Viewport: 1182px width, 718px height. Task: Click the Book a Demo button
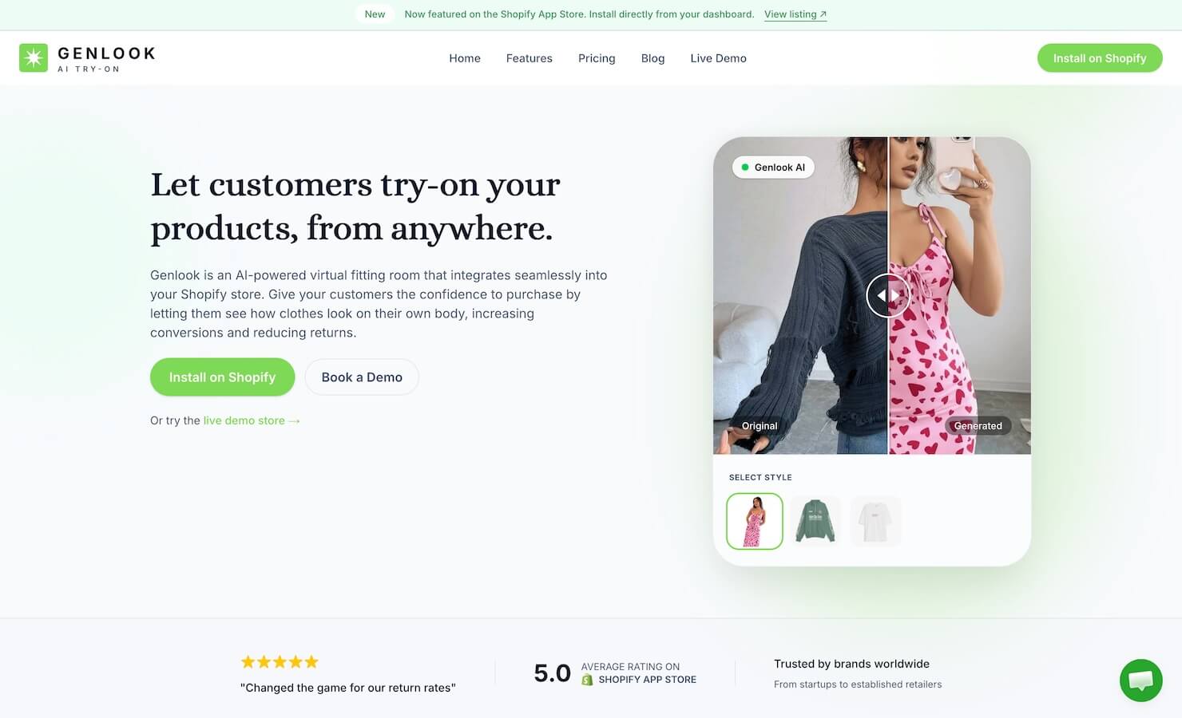[x=362, y=377]
